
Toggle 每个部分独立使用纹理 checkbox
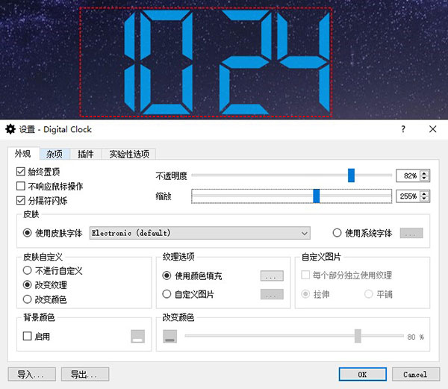(x=305, y=275)
